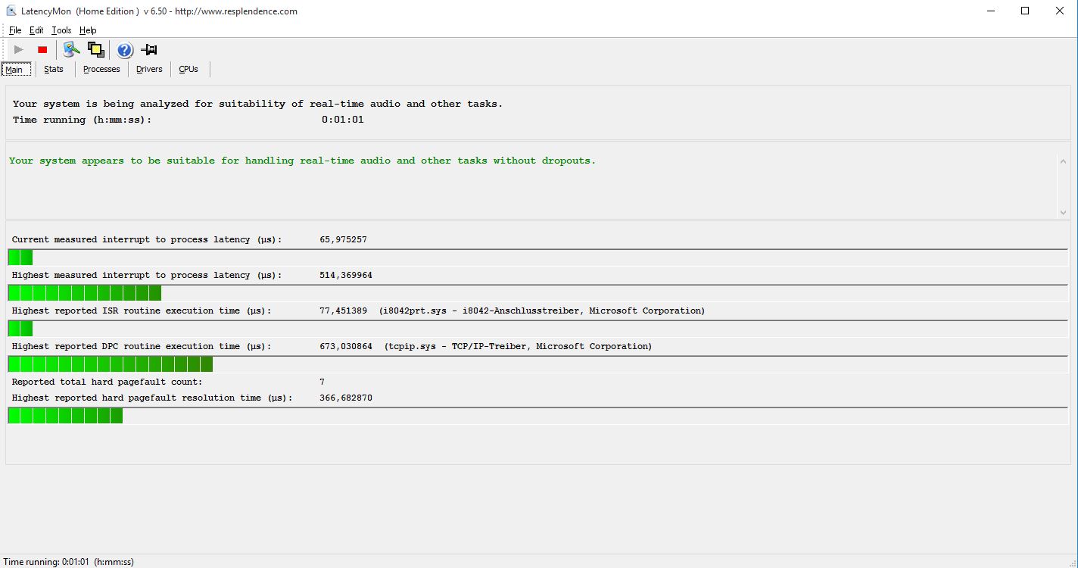
Task: Switch to the CPUs tab
Action: click(x=188, y=69)
